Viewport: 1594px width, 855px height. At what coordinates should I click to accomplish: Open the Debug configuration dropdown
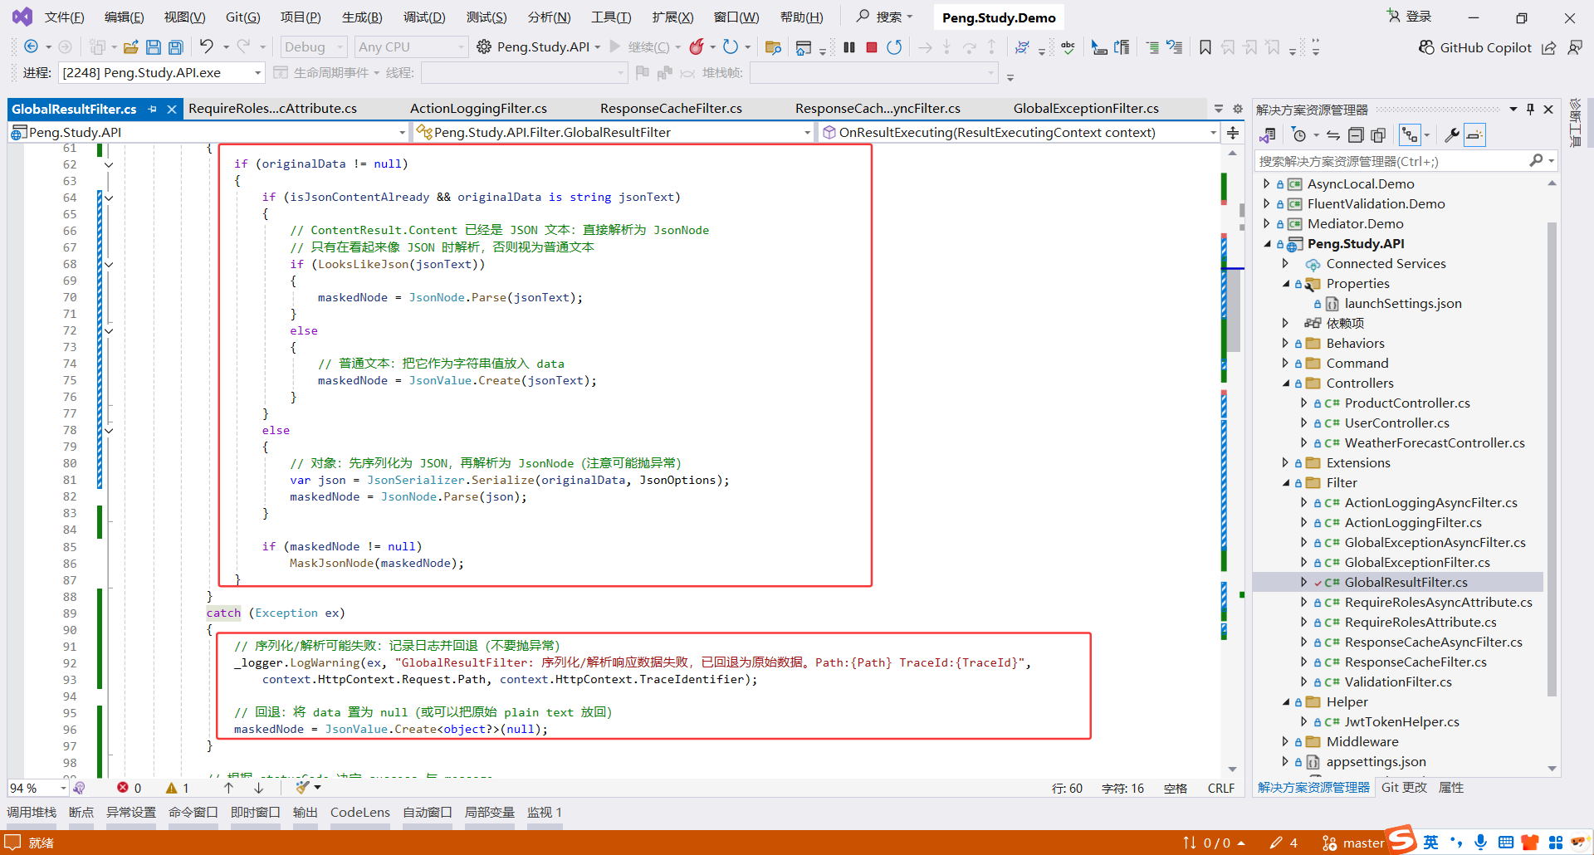point(314,47)
